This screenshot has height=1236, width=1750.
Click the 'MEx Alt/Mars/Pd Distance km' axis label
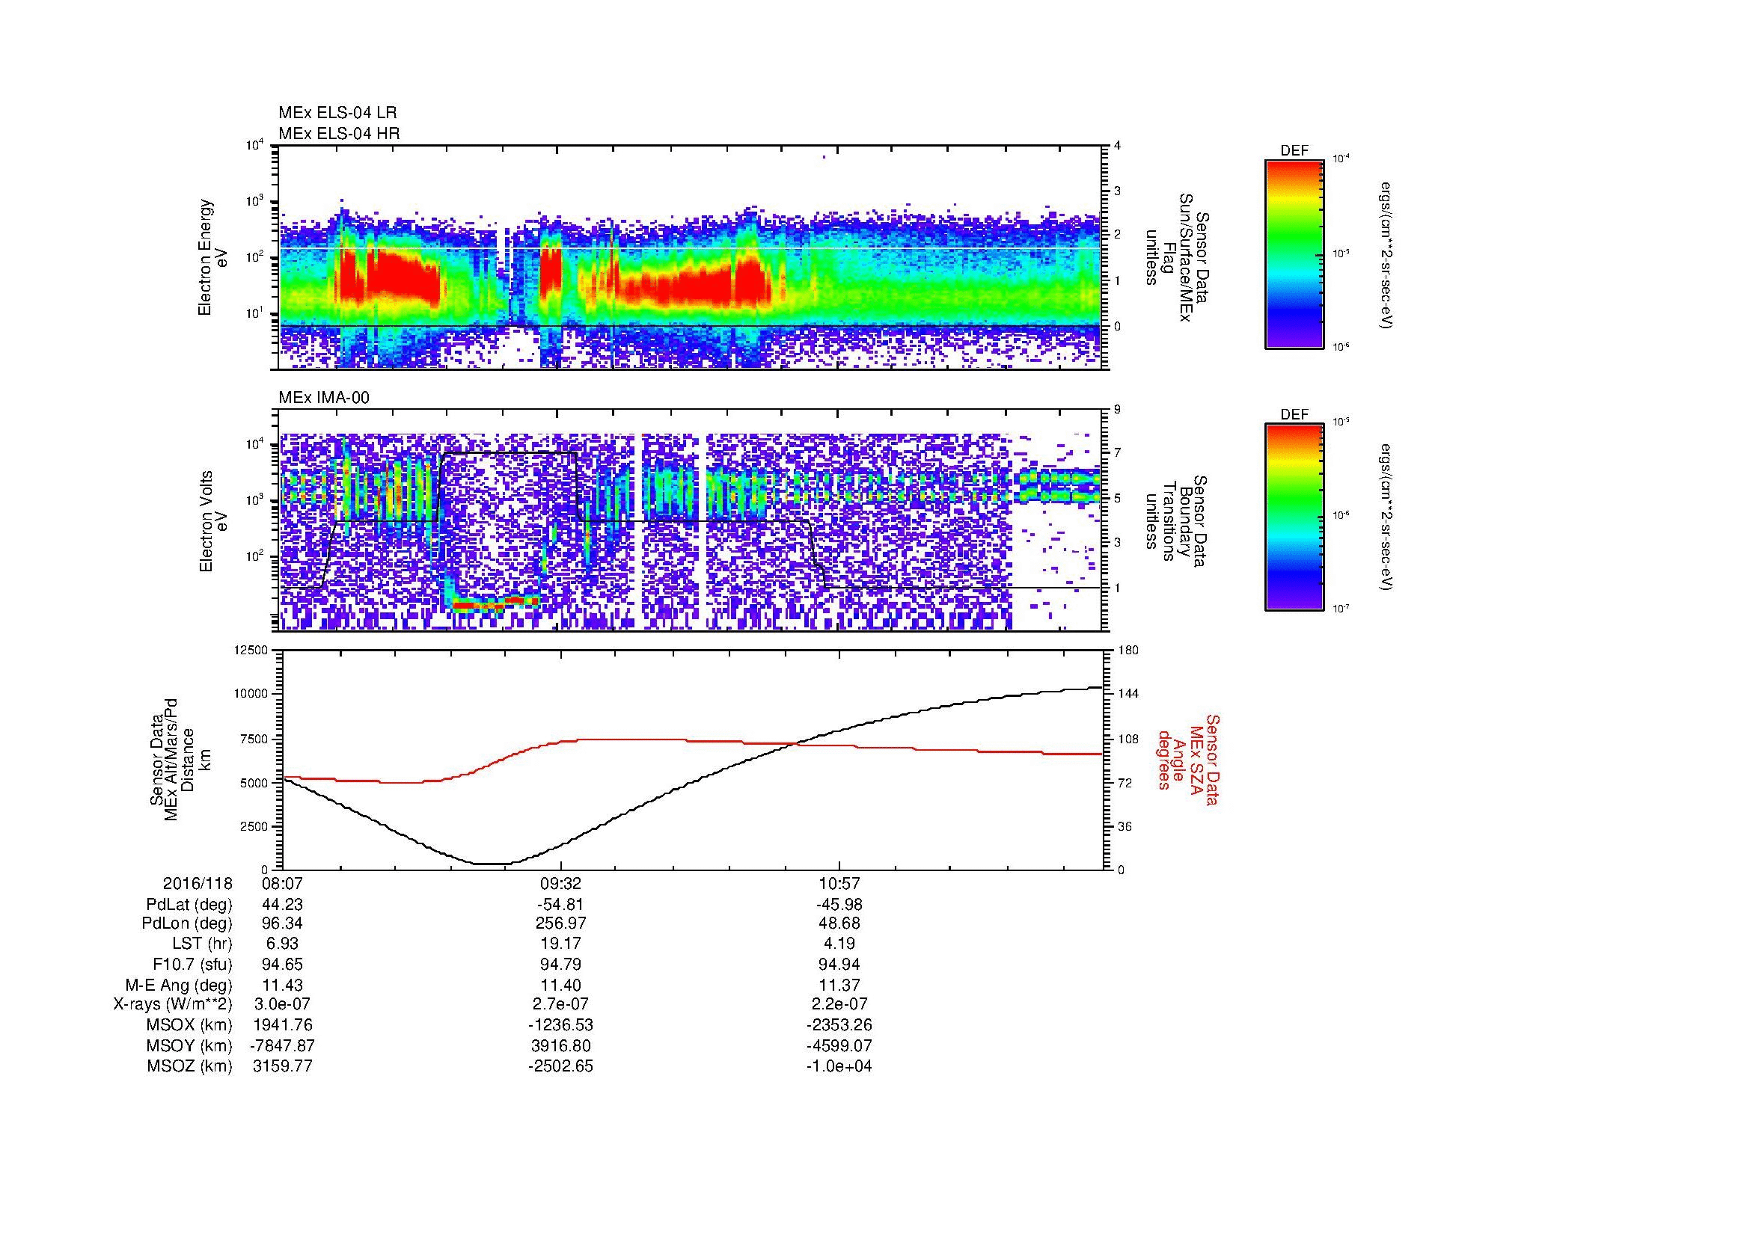180,759
